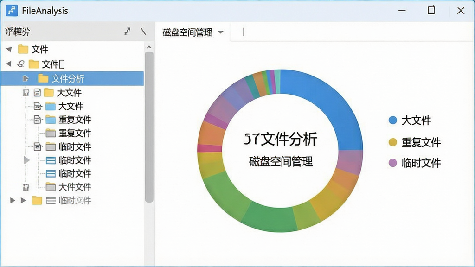Click the file icon left of the blue-folder 重复文件 row
This screenshot has width=475, height=267.
click(37, 120)
